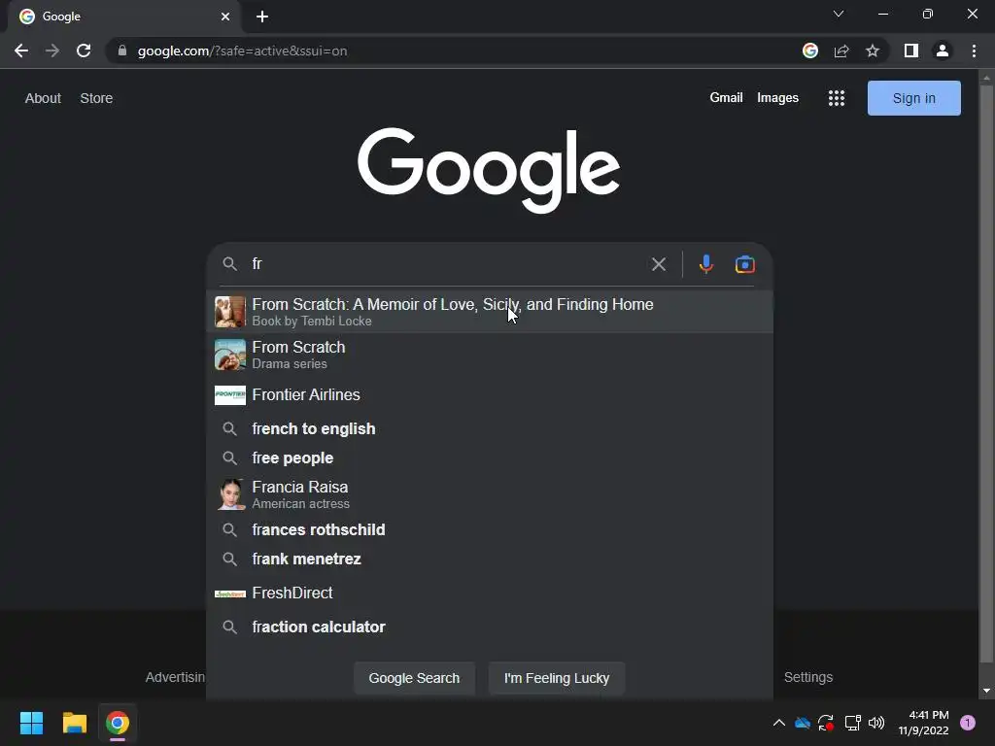
Task: Pick the 'fraction calculator' suggestion
Action: coord(490,627)
